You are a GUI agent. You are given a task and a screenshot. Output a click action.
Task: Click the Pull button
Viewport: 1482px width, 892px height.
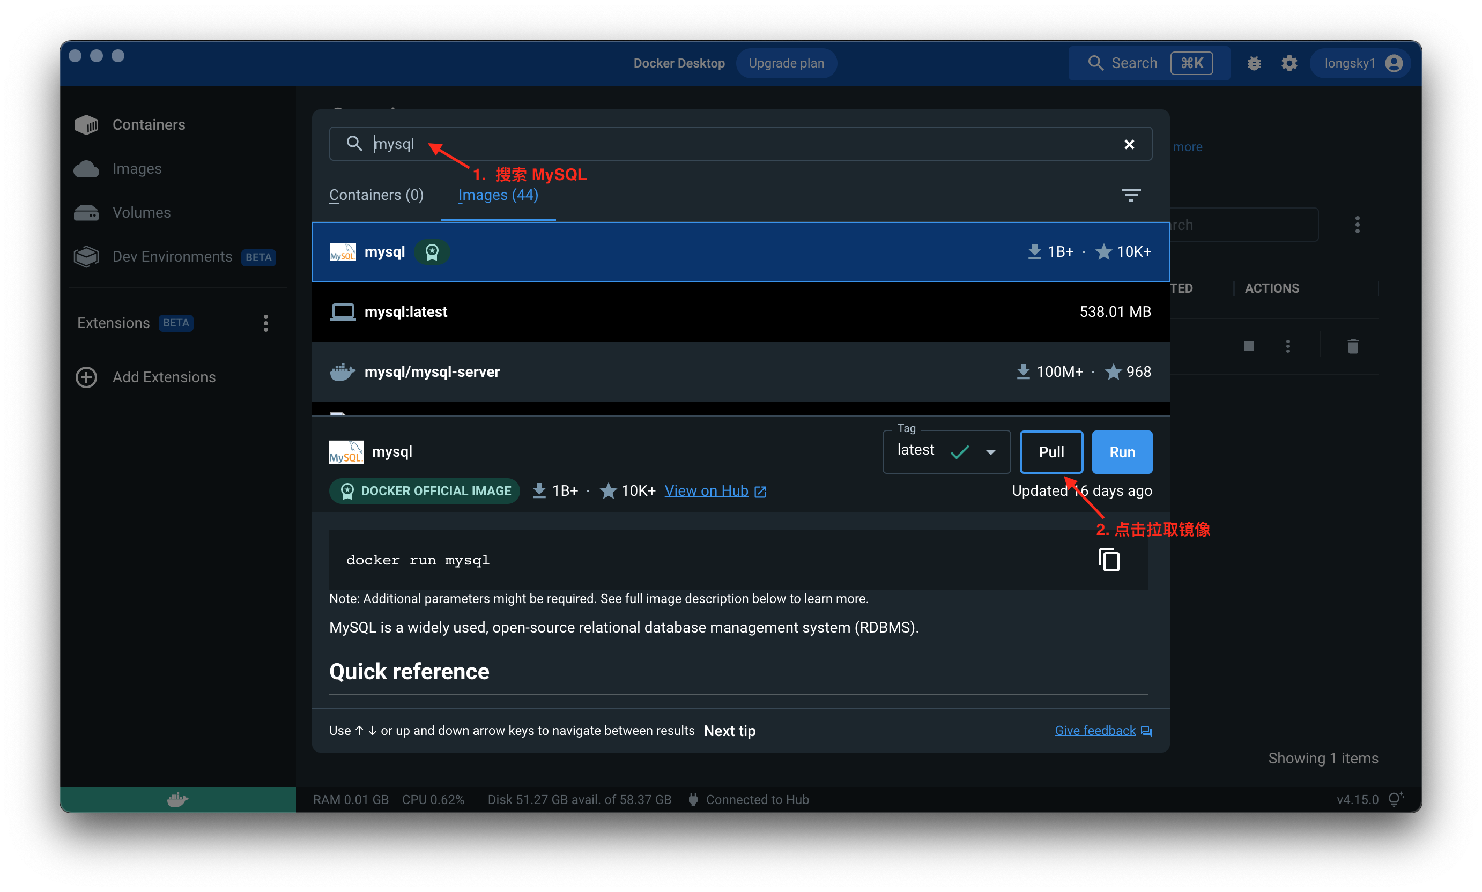coord(1051,452)
